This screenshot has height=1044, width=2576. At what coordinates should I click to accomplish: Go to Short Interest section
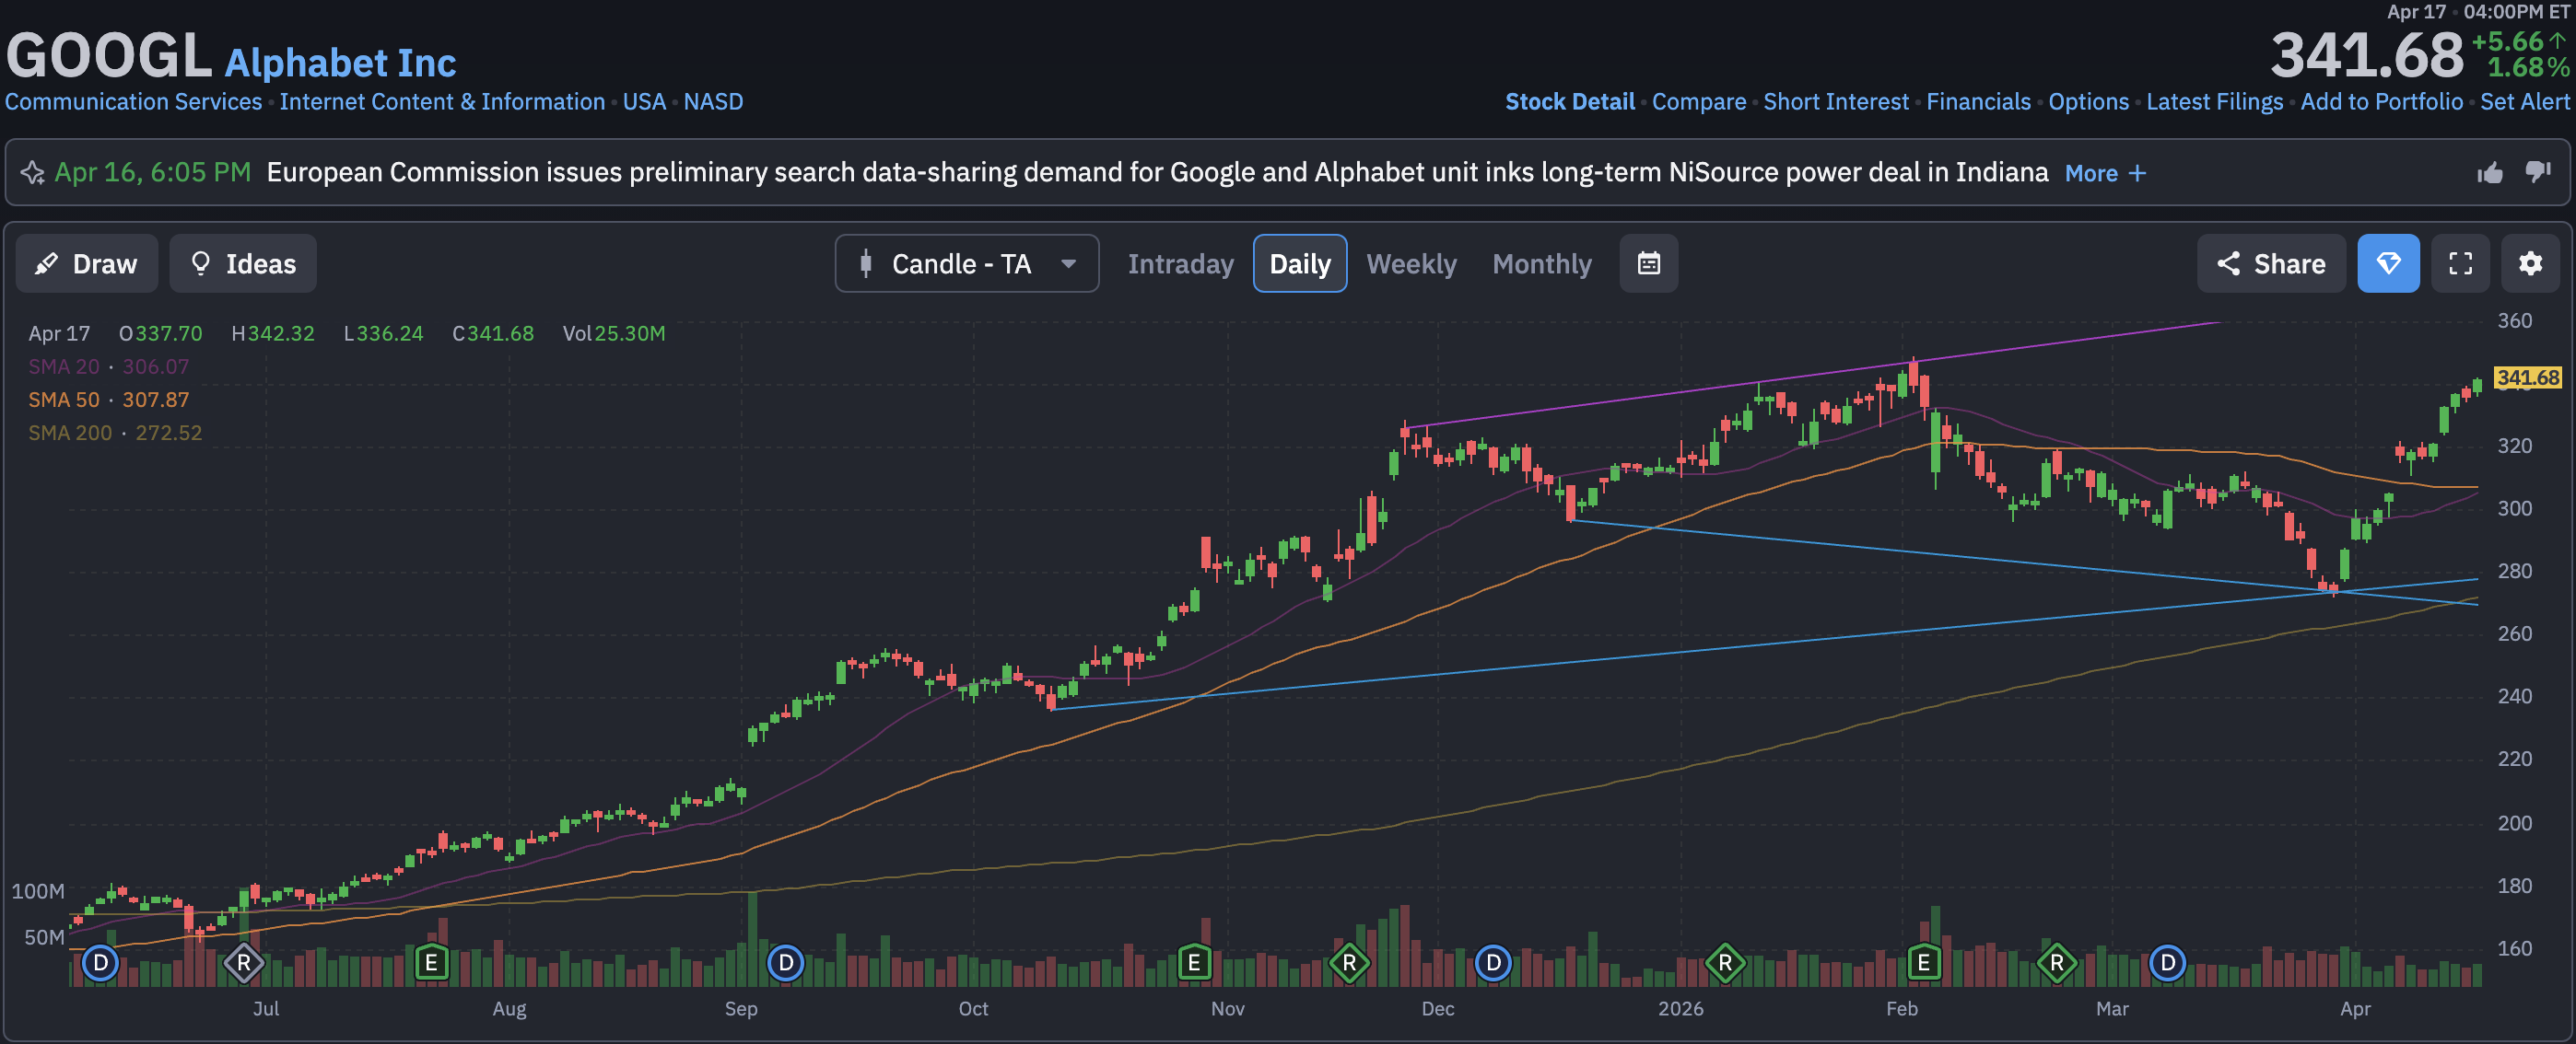pos(1835,102)
